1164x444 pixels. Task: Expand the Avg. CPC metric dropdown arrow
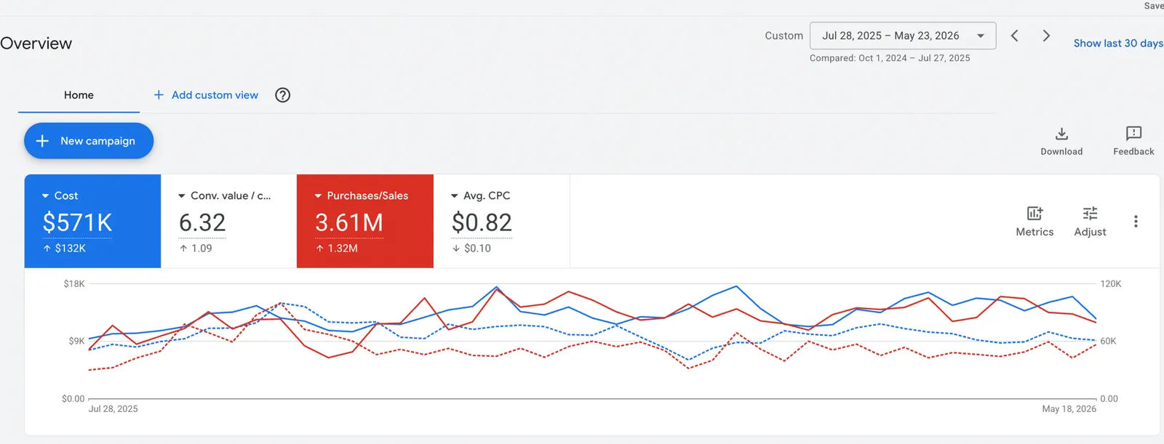pos(455,196)
